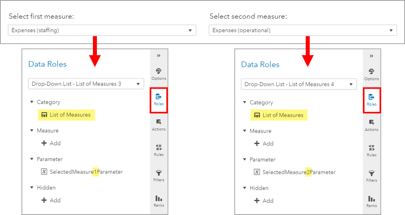Select SelectedMeasure2Parameter item
Image resolution: width=405 pixels, height=215 pixels.
[299, 172]
